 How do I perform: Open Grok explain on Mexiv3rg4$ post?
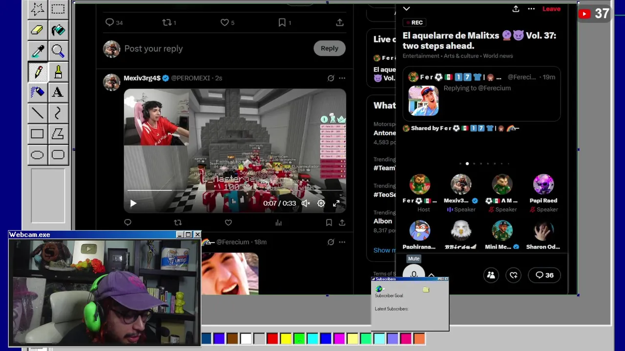click(331, 78)
